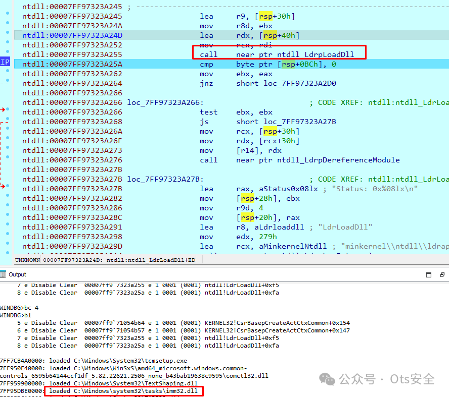Click the 'mov edx, 279h' instruction
This screenshot has width=449, height=397.
(239, 237)
